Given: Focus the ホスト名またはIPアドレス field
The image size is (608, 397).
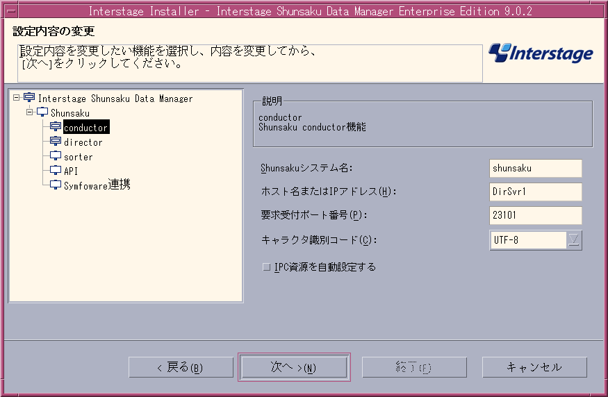Looking at the screenshot, I should point(536,192).
